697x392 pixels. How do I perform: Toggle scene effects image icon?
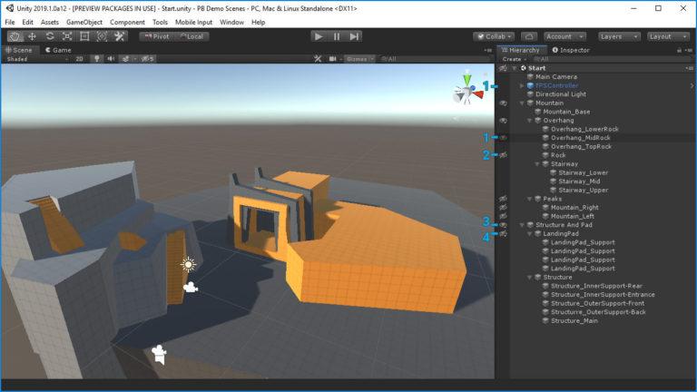coord(126,59)
